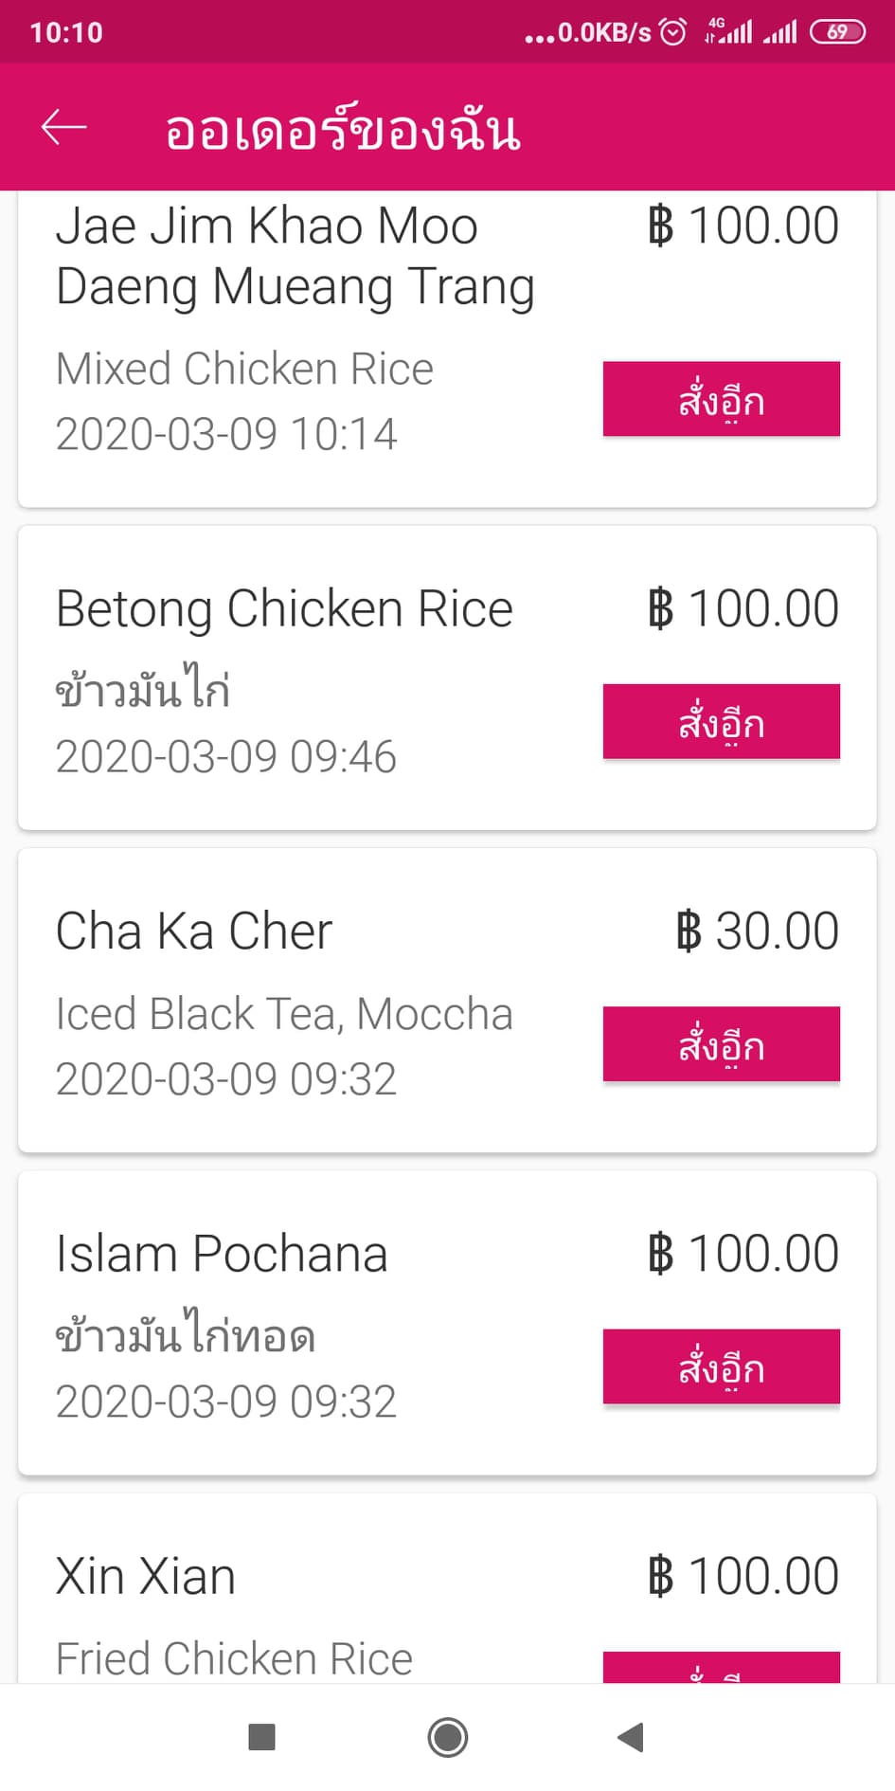
Task: Reorder the Cha Ka Cher order
Action: 721,1043
